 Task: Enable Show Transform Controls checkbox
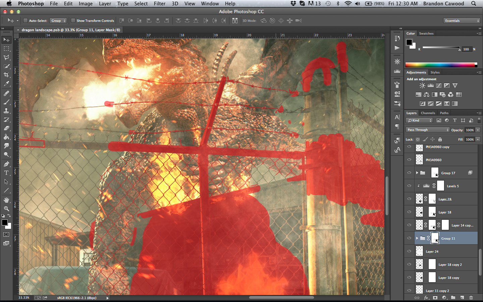73,20
